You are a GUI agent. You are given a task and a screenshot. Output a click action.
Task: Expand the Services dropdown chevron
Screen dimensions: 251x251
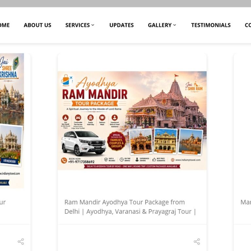click(93, 25)
